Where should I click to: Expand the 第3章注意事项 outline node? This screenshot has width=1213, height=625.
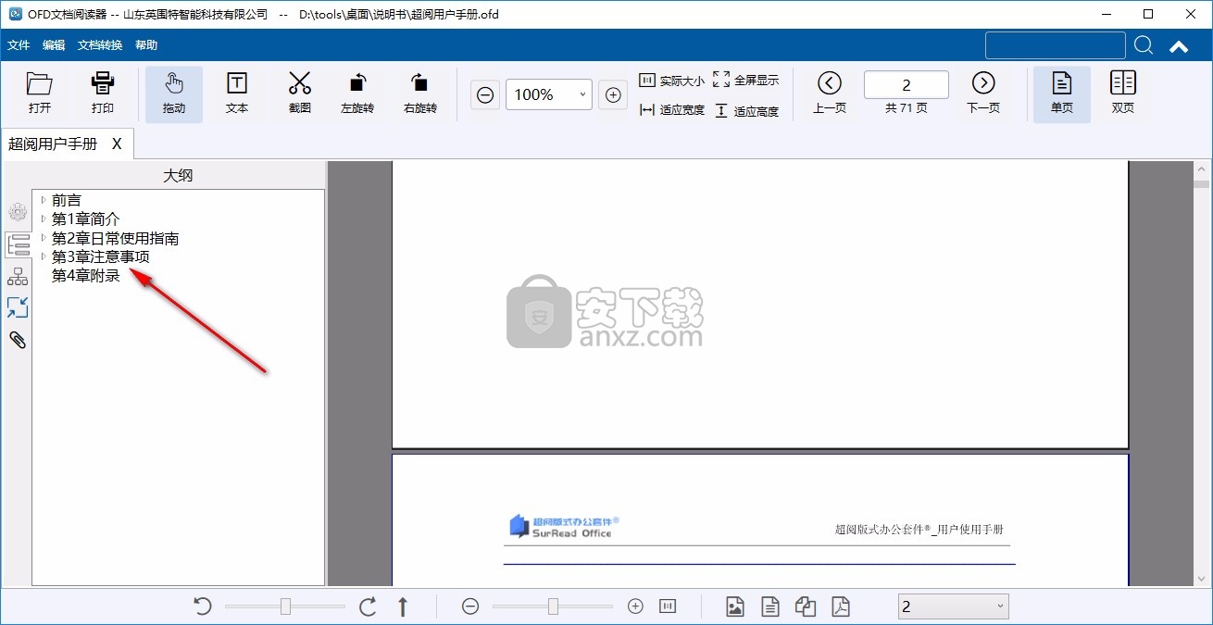pos(43,256)
